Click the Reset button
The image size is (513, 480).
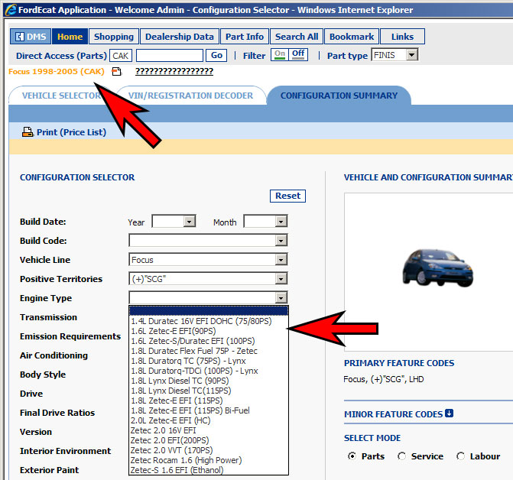(287, 196)
